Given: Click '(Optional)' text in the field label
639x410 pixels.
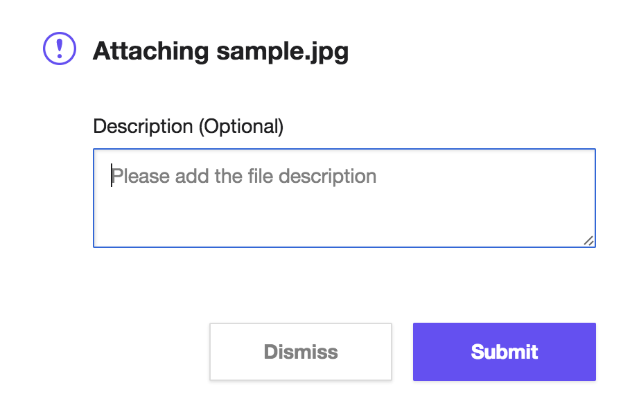Looking at the screenshot, I should coord(241,127).
